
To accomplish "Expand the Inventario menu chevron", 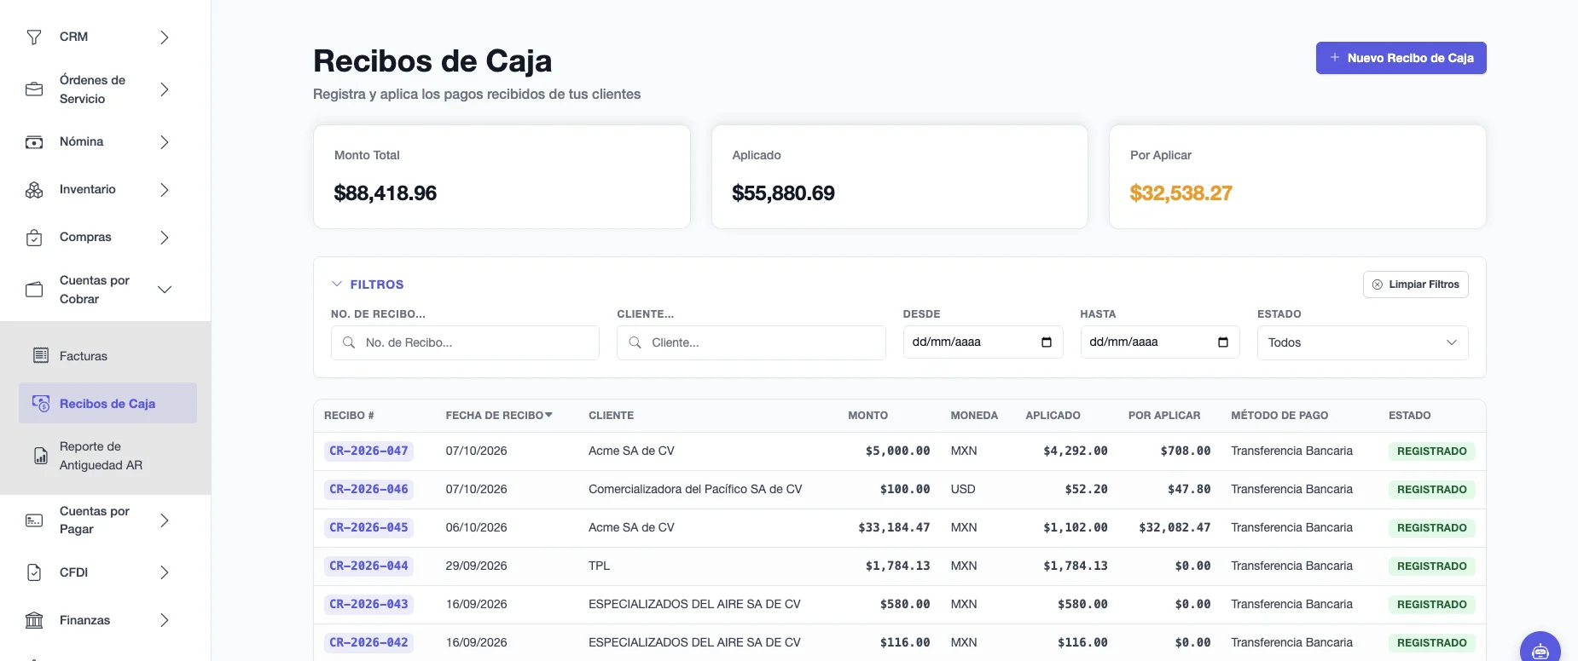I will (x=165, y=190).
